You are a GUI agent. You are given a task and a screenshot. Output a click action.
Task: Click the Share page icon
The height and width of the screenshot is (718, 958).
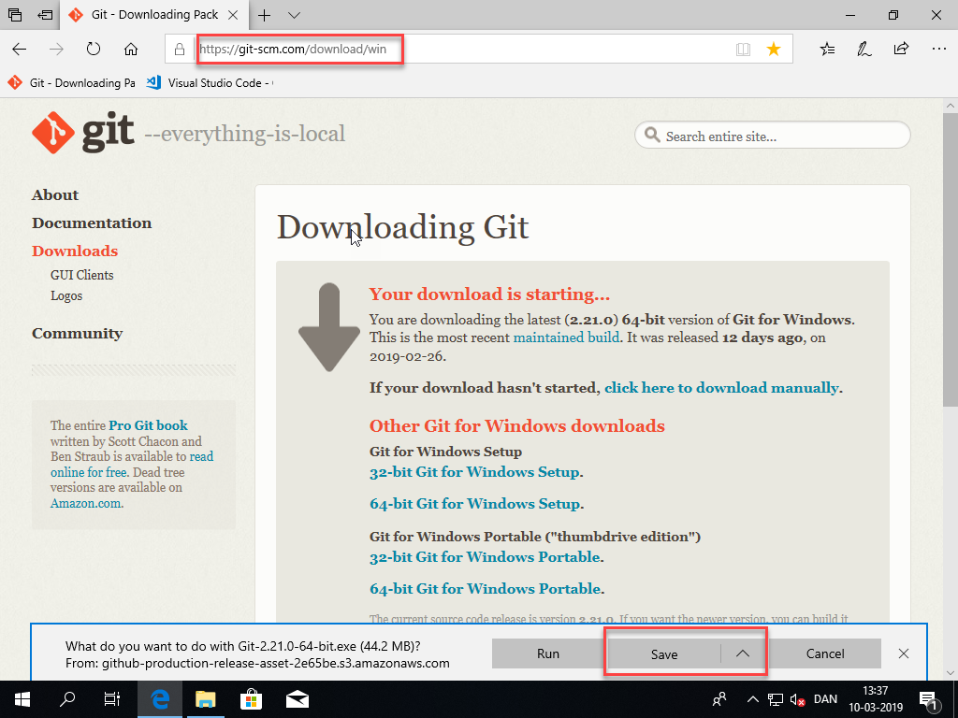(x=901, y=49)
